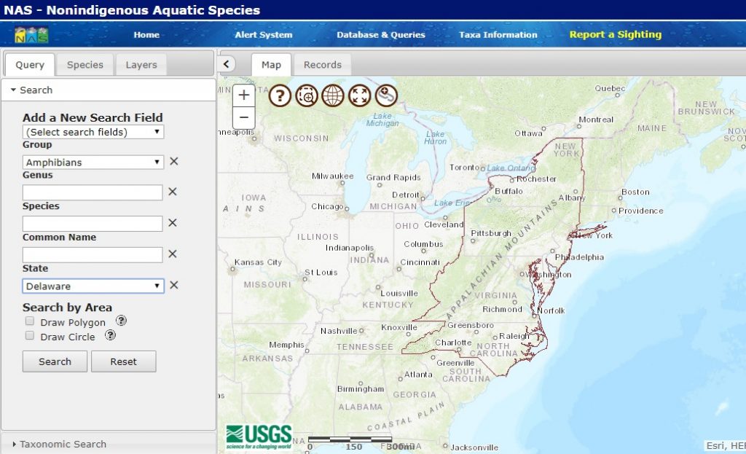The height and width of the screenshot is (454, 746).
Task: Activate the expand-view arrows map icon
Action: [x=360, y=95]
